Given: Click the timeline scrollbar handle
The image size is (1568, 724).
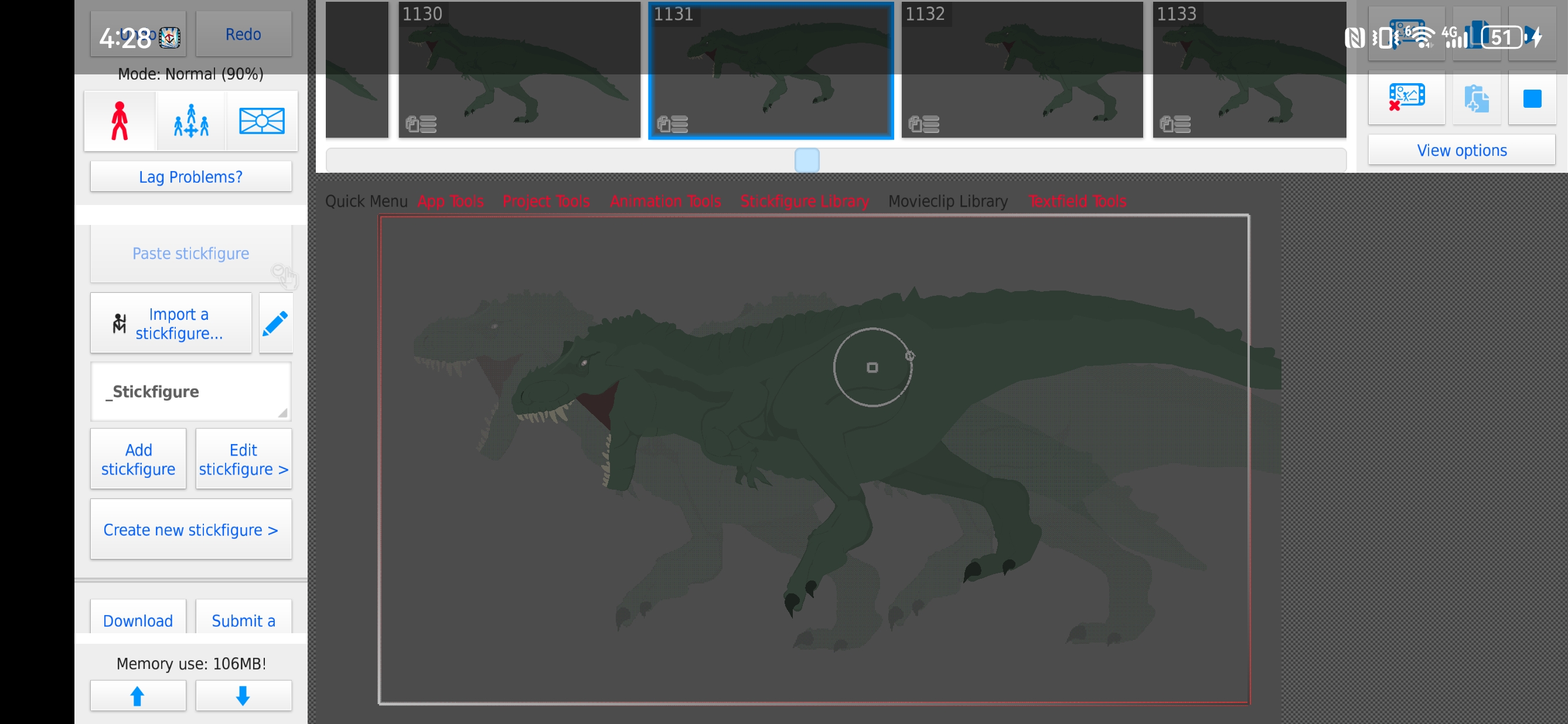Looking at the screenshot, I should (x=806, y=160).
